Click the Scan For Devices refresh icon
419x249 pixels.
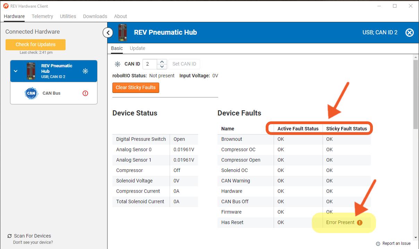[9, 236]
